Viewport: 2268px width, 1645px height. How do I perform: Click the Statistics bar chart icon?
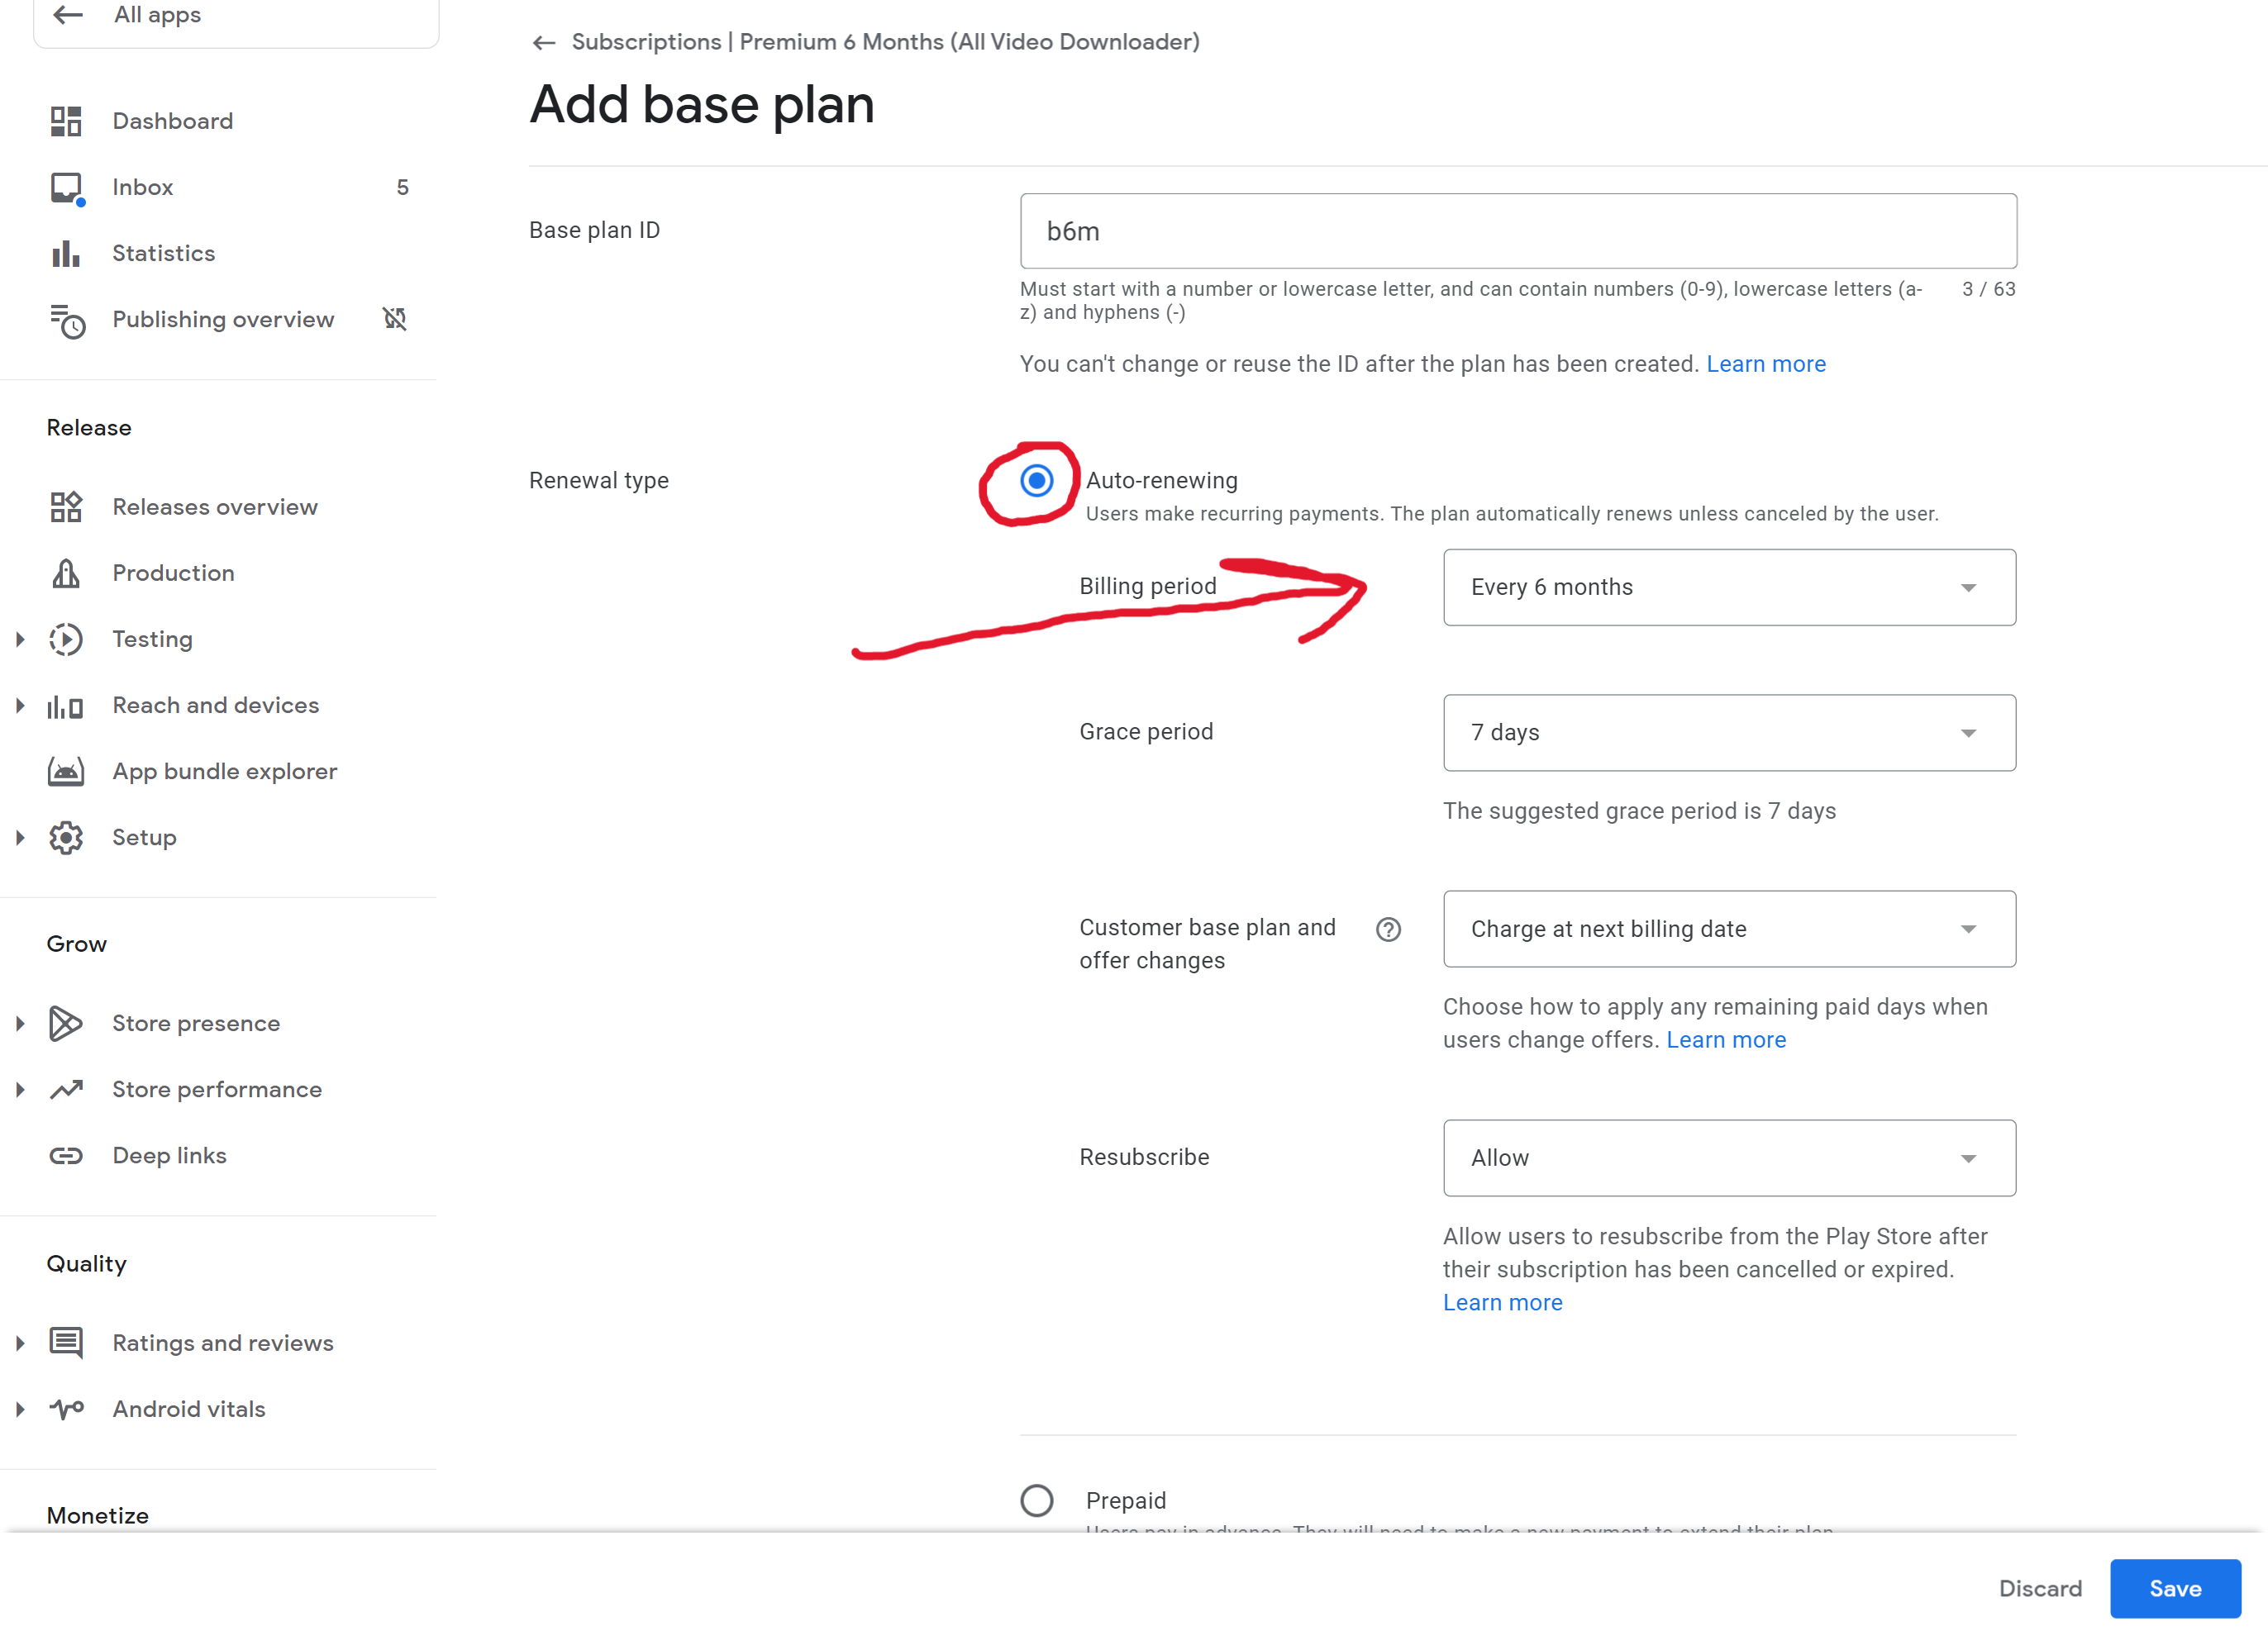click(x=66, y=254)
